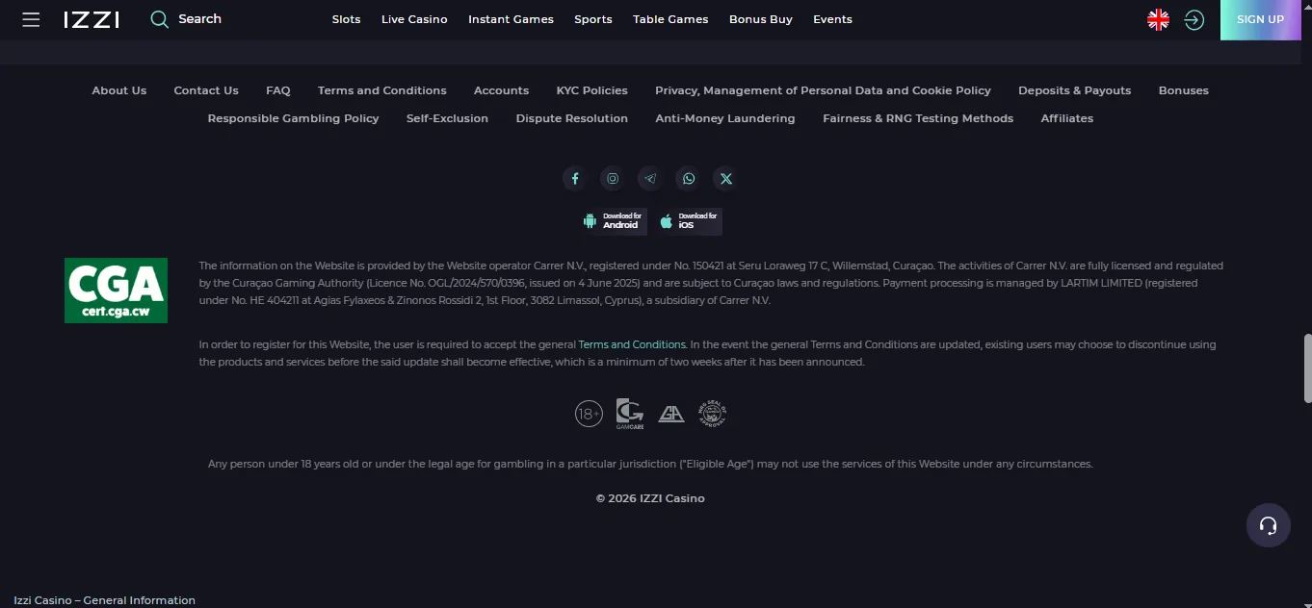Click the GamCare logo
Viewport: 1312px width, 608px height.
point(630,414)
